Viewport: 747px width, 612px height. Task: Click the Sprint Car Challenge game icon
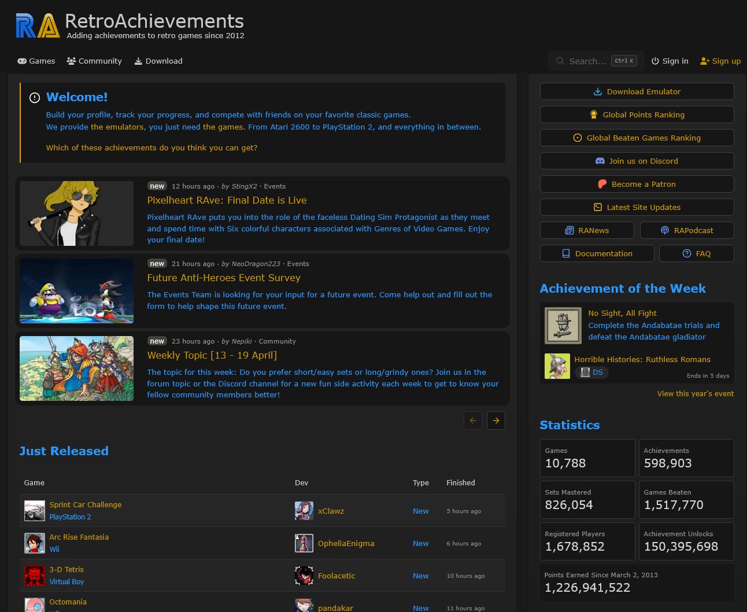(35, 511)
